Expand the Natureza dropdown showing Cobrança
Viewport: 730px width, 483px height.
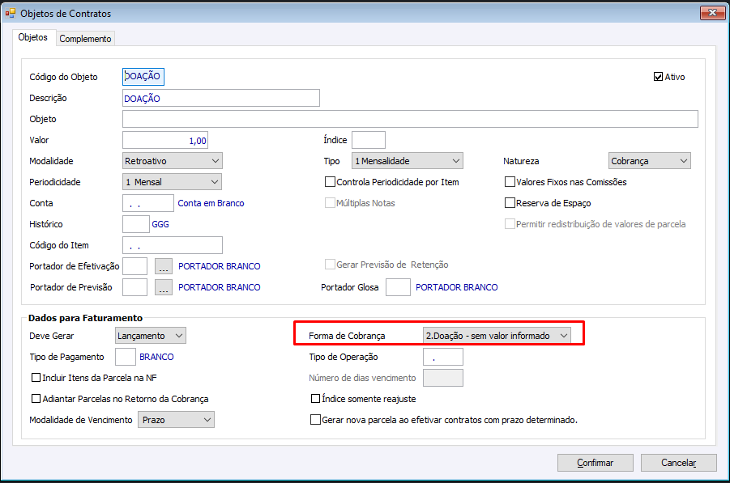tap(650, 161)
